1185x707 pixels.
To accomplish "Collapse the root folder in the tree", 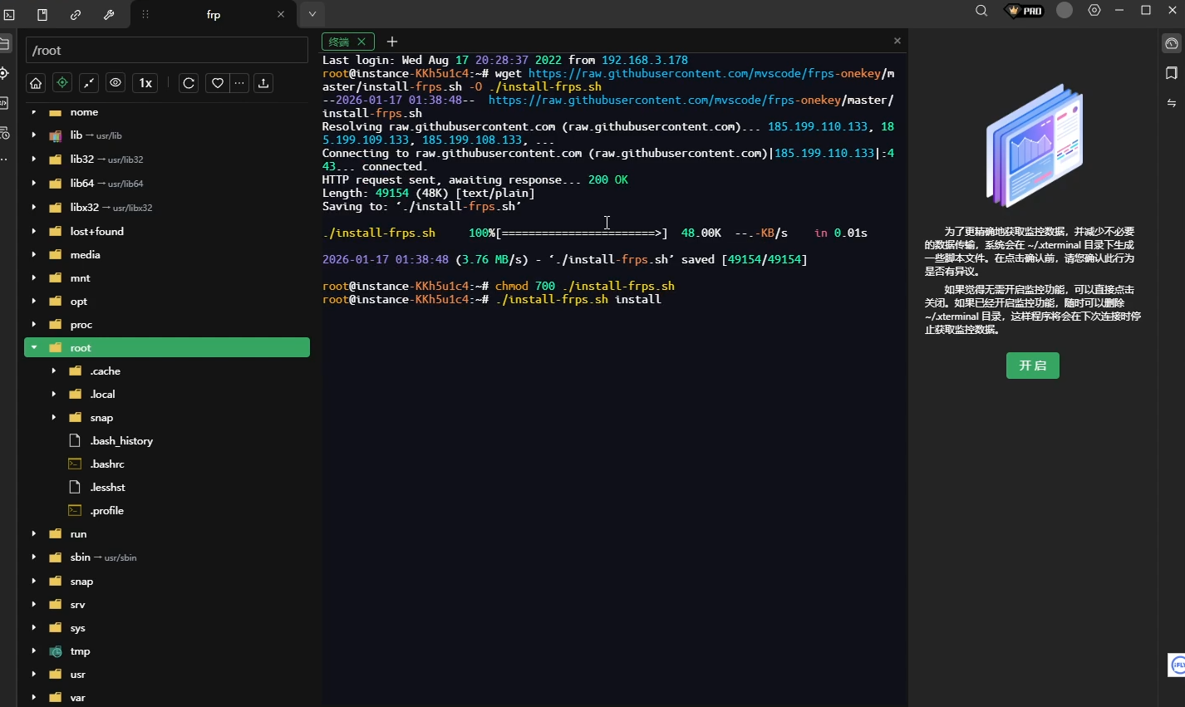I will [x=34, y=347].
